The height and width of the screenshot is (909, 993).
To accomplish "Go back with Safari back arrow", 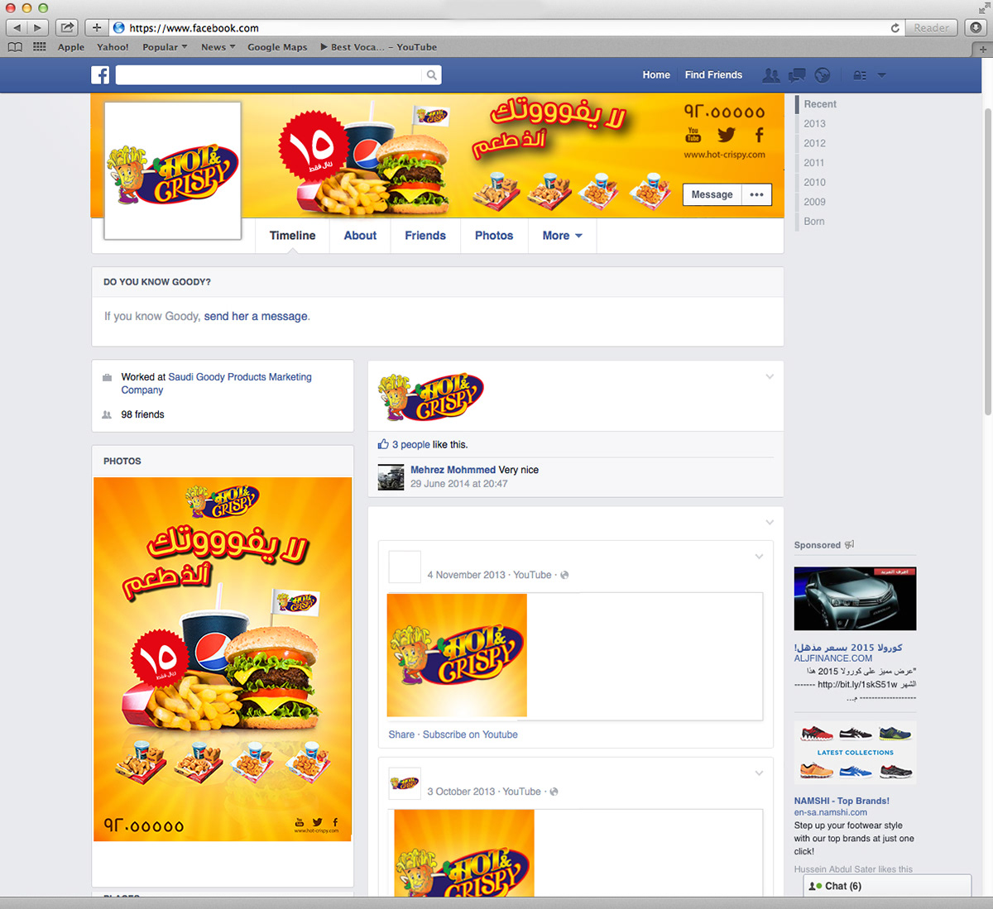I will tap(17, 27).
